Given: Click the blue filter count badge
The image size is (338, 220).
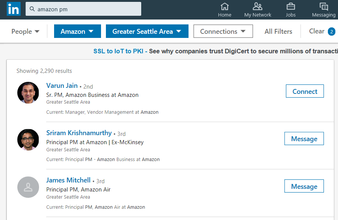Looking at the screenshot, I should pyautogui.click(x=331, y=32).
